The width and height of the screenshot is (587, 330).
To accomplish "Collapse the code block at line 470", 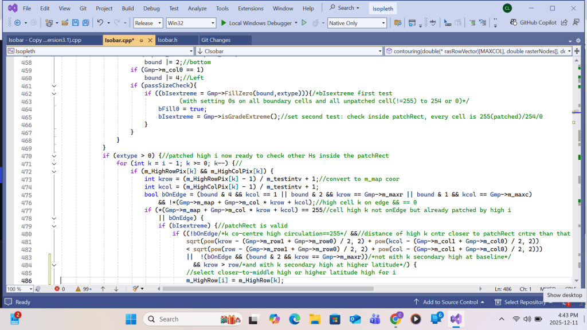I will point(54,156).
